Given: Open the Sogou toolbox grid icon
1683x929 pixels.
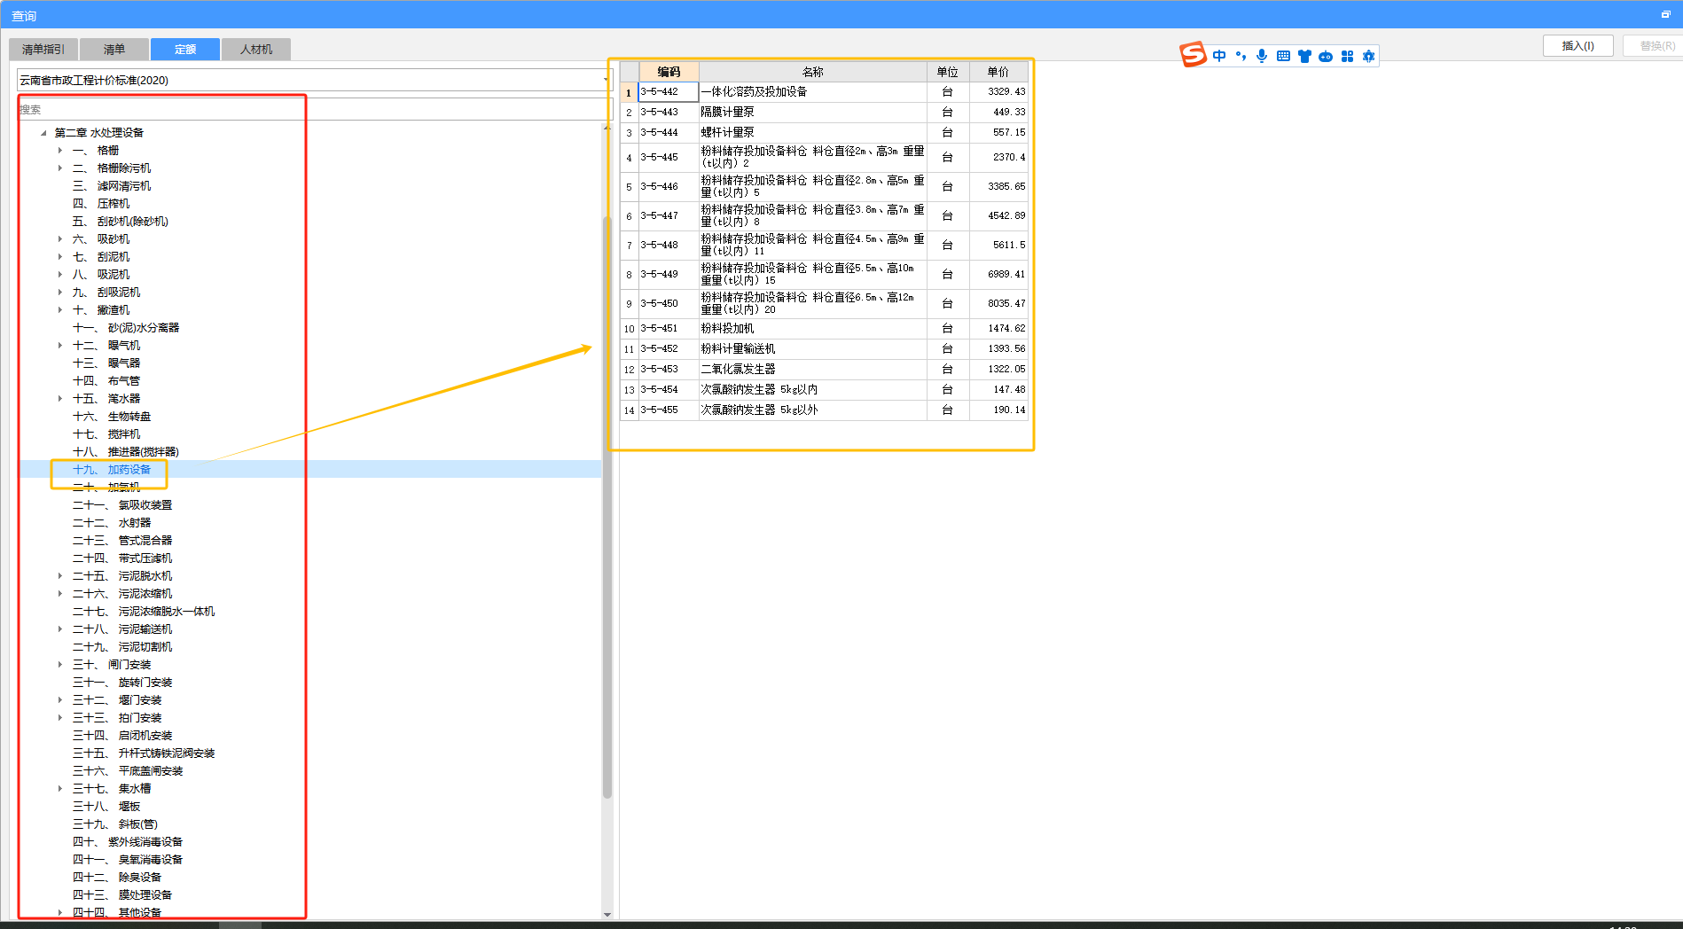Looking at the screenshot, I should [1347, 56].
